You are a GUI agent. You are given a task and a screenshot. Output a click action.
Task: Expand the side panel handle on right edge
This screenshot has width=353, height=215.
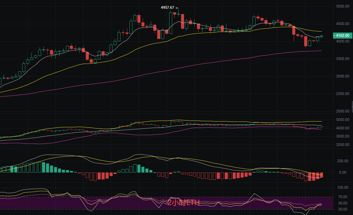tap(352, 107)
